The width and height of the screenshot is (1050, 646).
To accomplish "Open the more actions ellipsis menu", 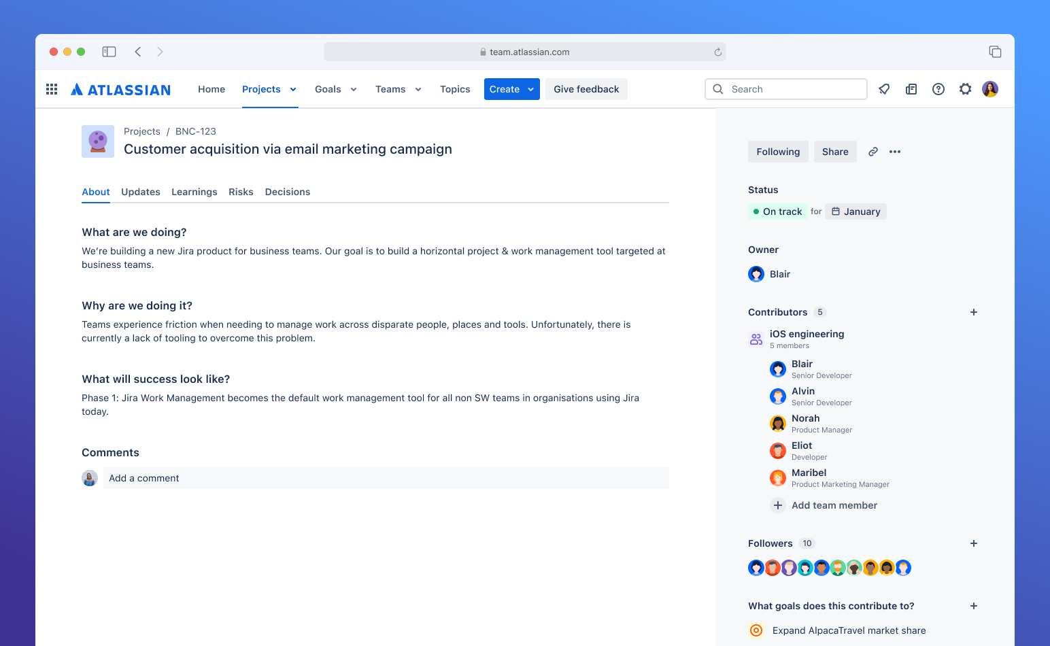I will point(895,152).
